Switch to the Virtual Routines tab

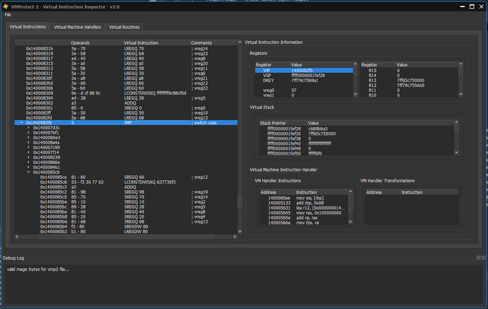(124, 27)
